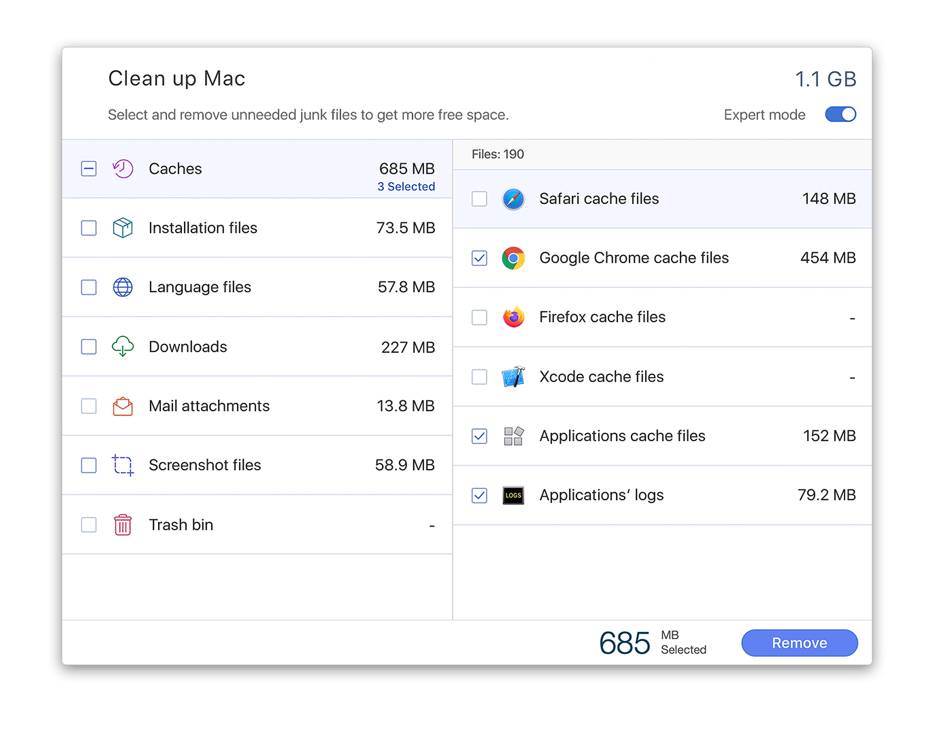The image size is (932, 732).
Task: Click the Xcode hammer icon
Action: (512, 377)
